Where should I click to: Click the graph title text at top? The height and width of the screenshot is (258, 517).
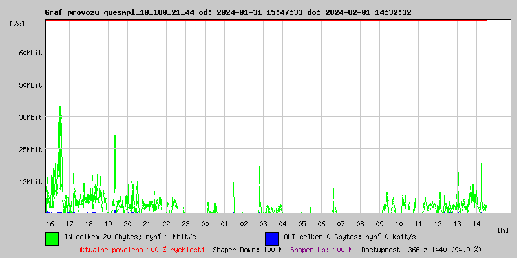(x=227, y=12)
